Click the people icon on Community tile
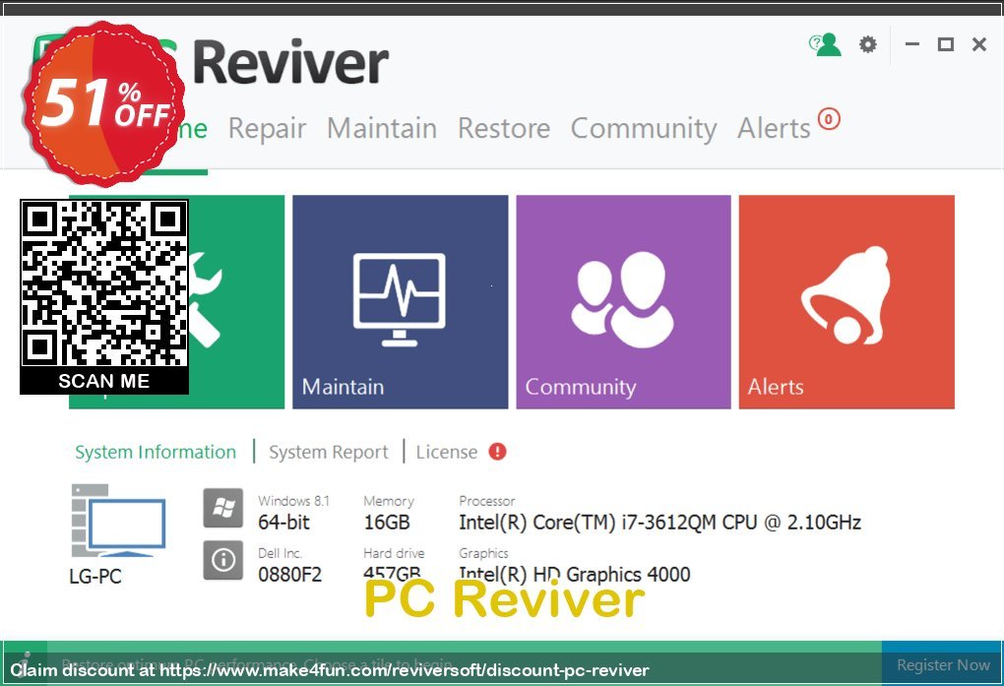 622,299
